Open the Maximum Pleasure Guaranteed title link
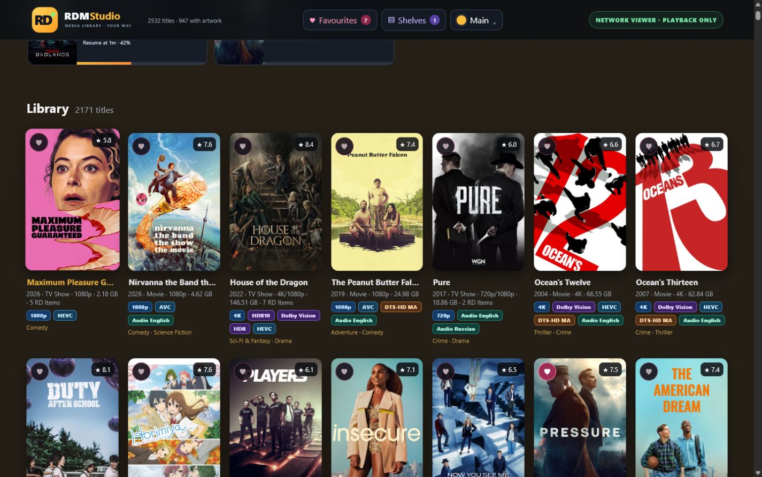Viewport: 762px width, 477px height. click(x=70, y=282)
